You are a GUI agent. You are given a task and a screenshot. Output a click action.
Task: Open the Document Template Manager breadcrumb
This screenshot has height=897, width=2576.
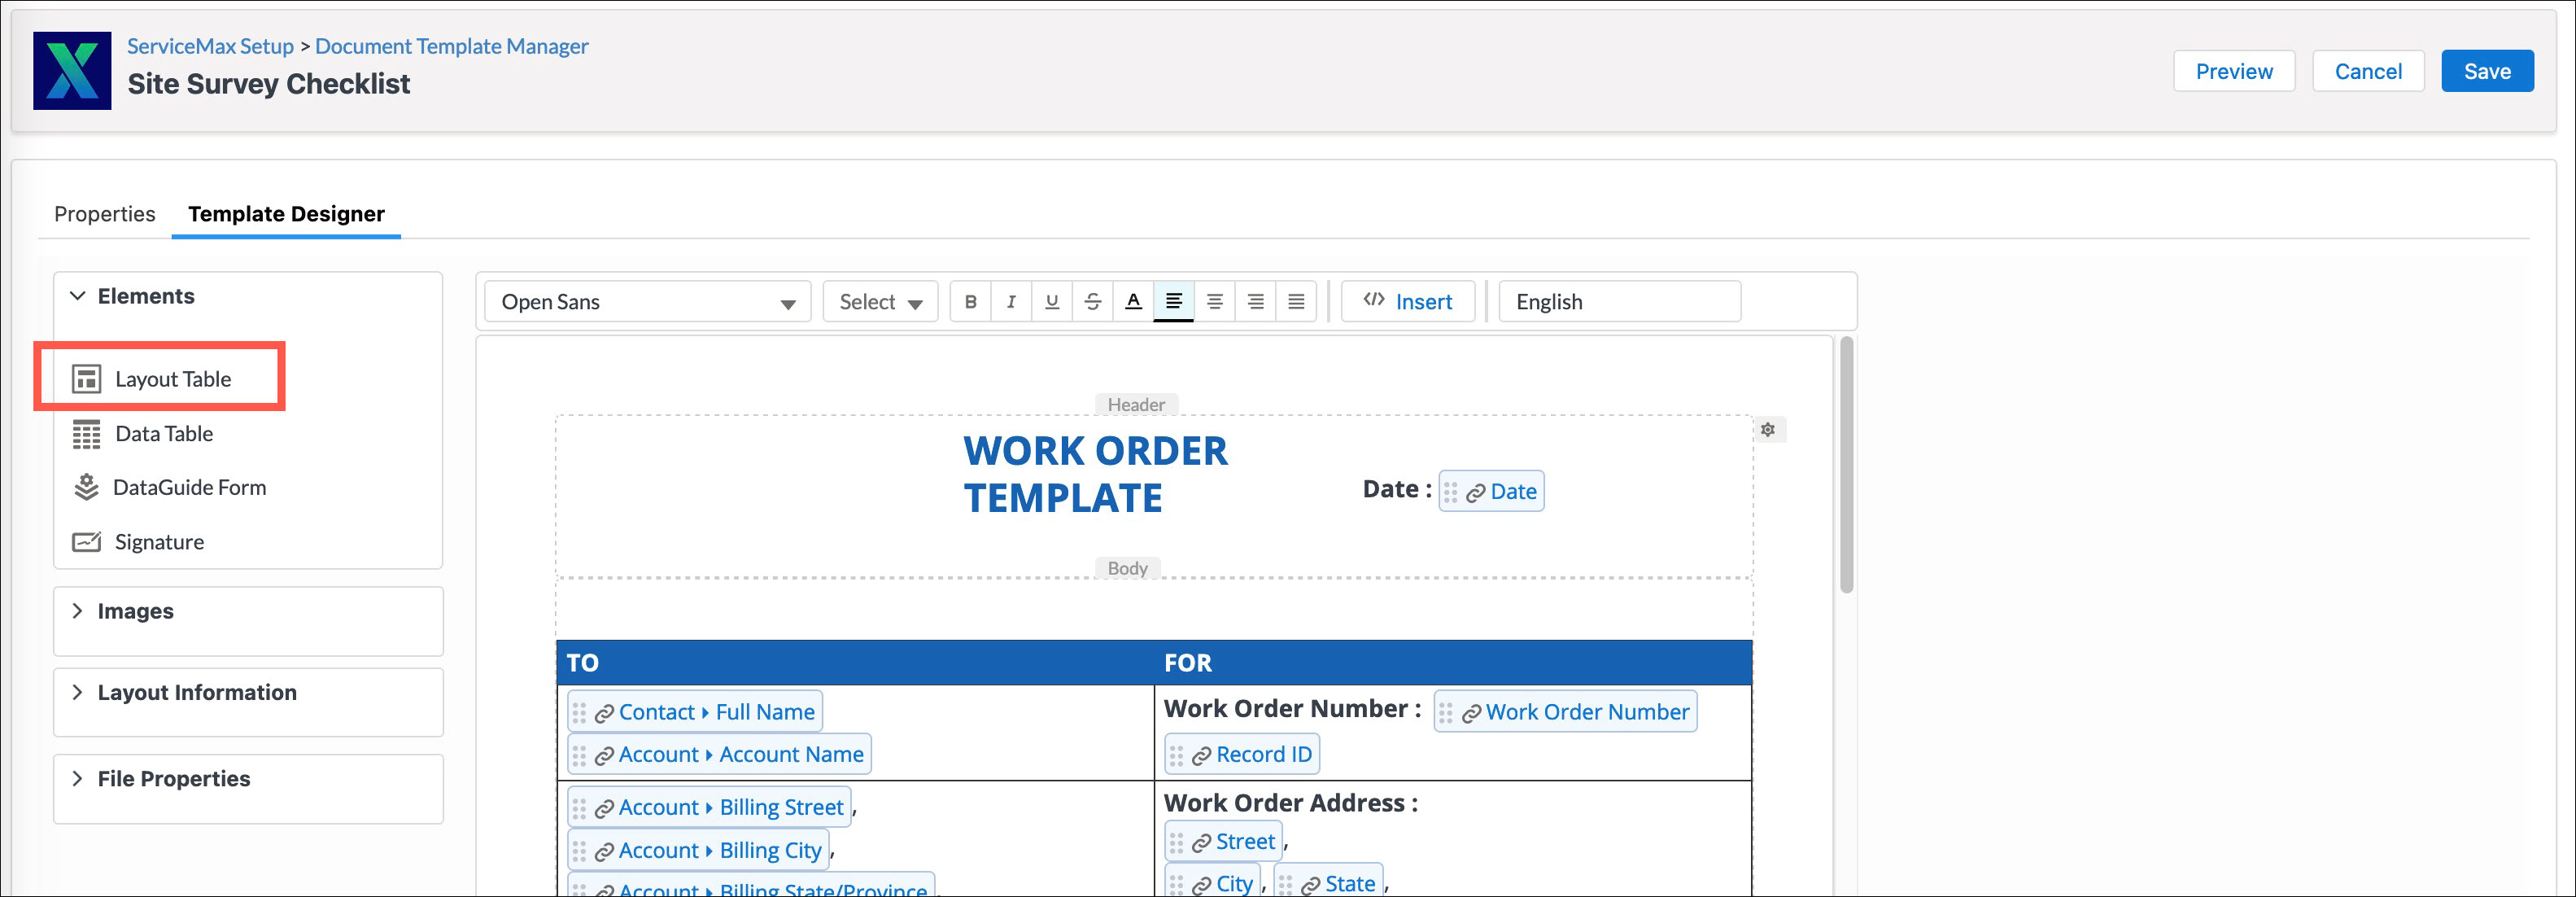click(x=451, y=46)
